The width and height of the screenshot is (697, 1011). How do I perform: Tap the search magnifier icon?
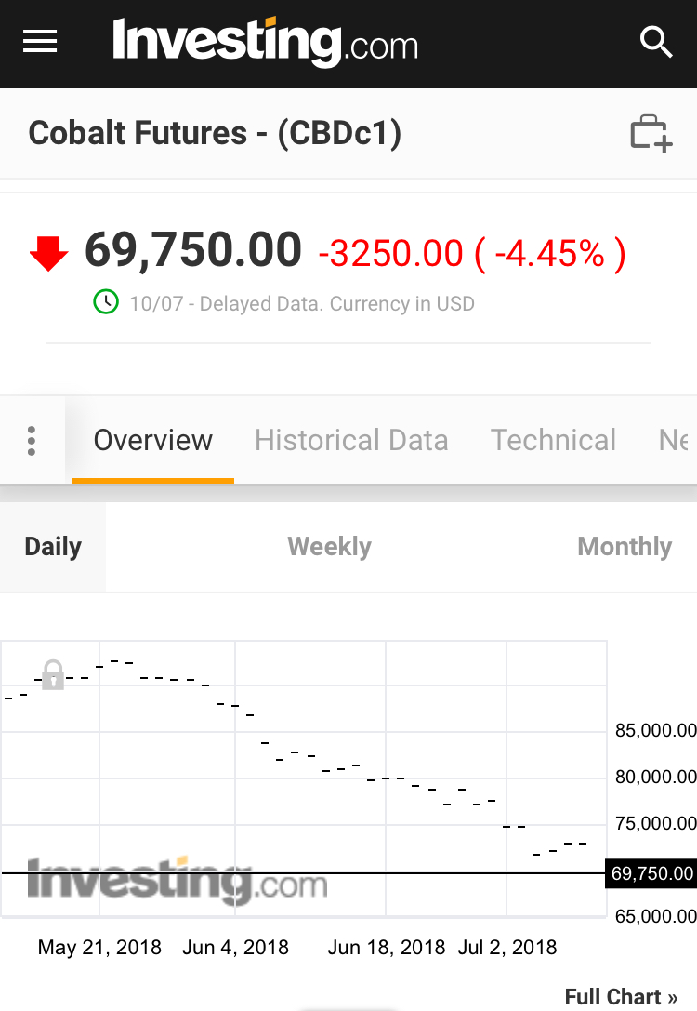[x=656, y=43]
